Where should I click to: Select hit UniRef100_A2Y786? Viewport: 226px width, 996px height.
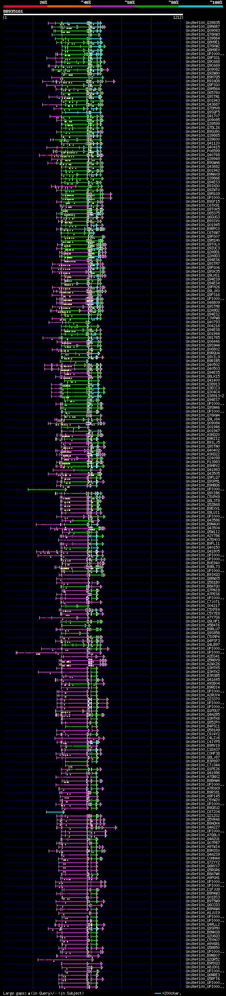coord(203,536)
